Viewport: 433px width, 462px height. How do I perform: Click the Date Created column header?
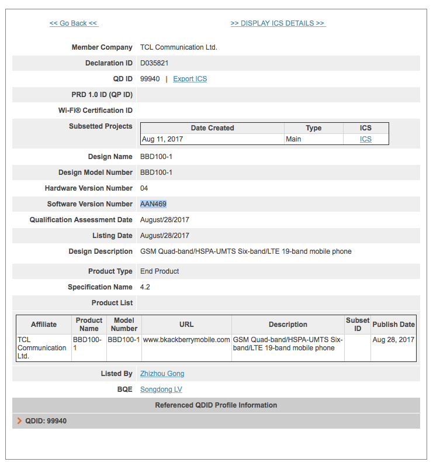click(x=212, y=128)
